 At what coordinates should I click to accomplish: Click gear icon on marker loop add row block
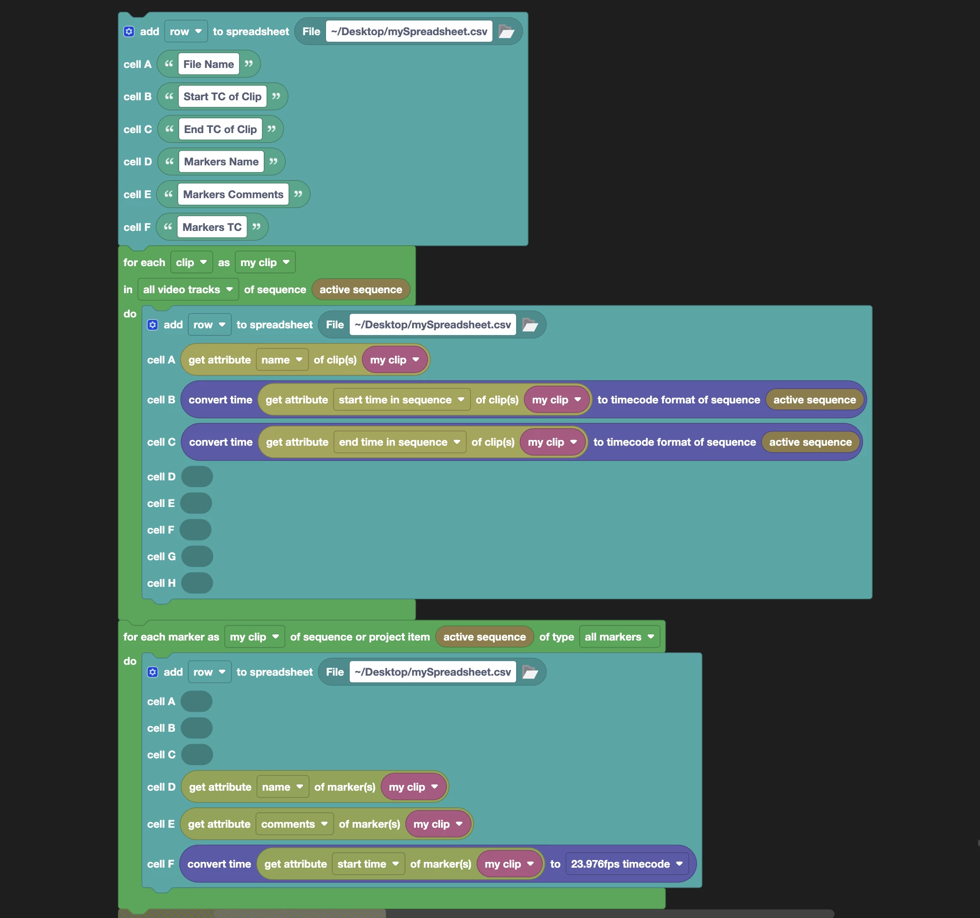click(x=153, y=672)
